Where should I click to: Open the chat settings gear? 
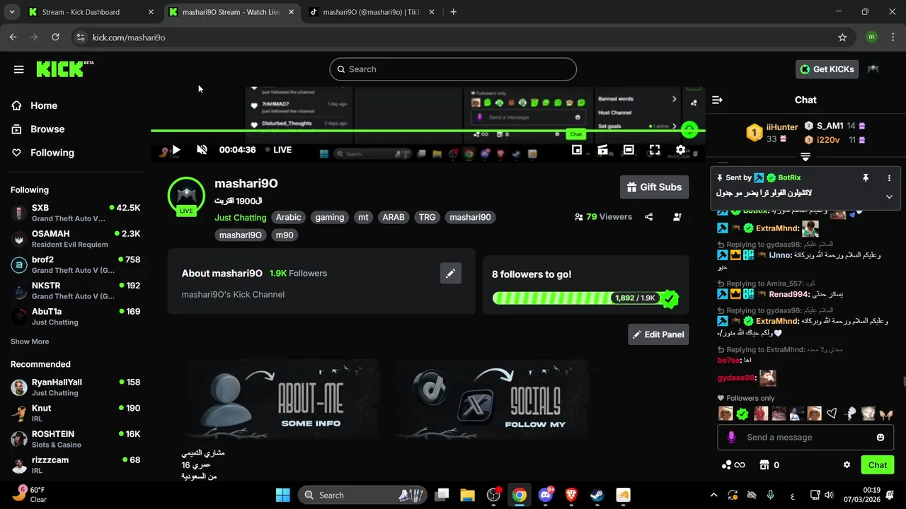pyautogui.click(x=847, y=465)
